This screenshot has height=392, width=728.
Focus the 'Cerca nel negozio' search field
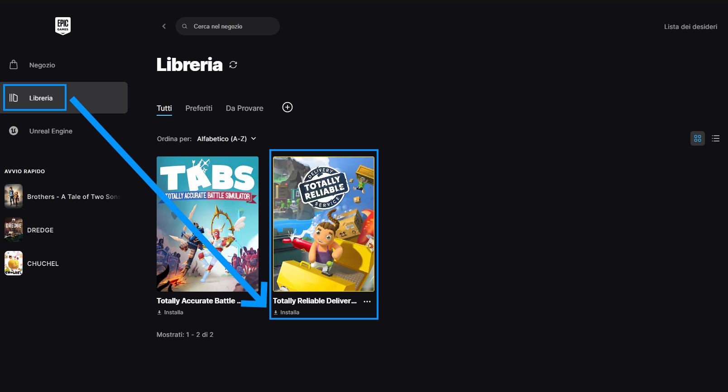(x=227, y=26)
